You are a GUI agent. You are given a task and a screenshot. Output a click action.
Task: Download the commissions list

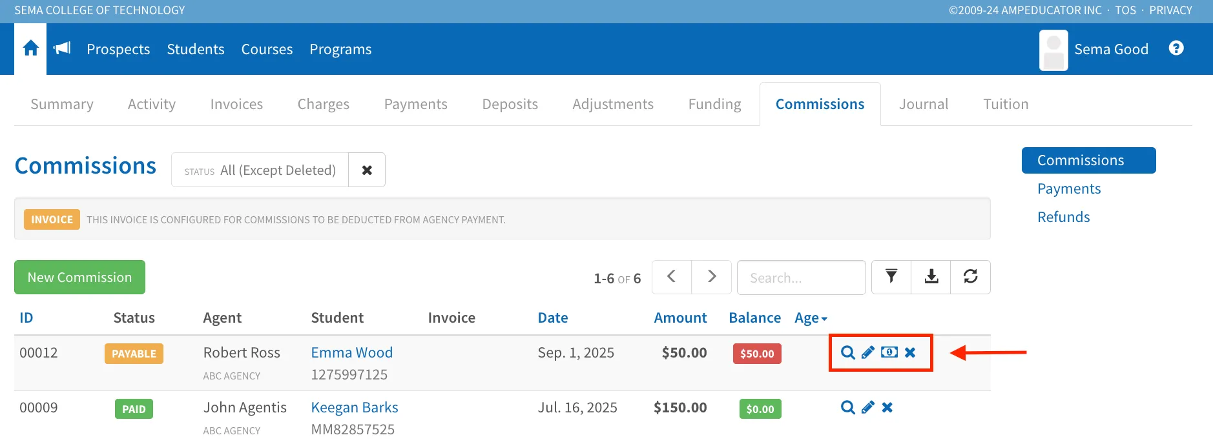(931, 277)
